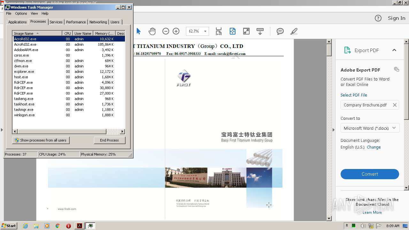Open Task Manager View menu
This screenshot has width=409, height=230.
tap(34, 13)
